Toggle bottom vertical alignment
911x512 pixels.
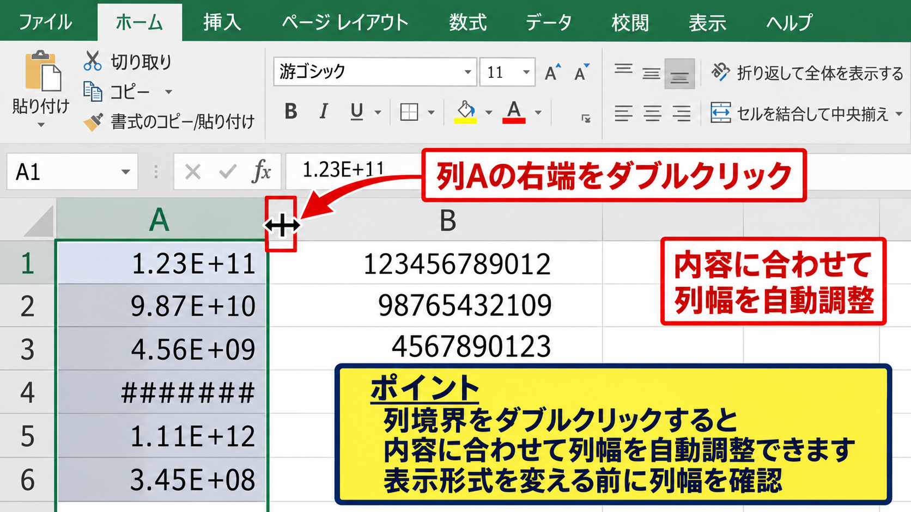[679, 74]
